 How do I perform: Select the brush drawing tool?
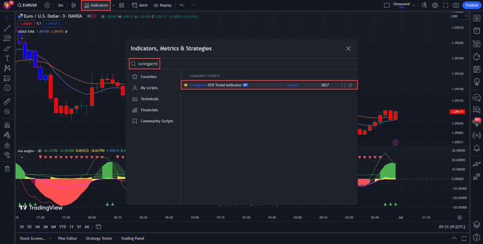point(7,48)
